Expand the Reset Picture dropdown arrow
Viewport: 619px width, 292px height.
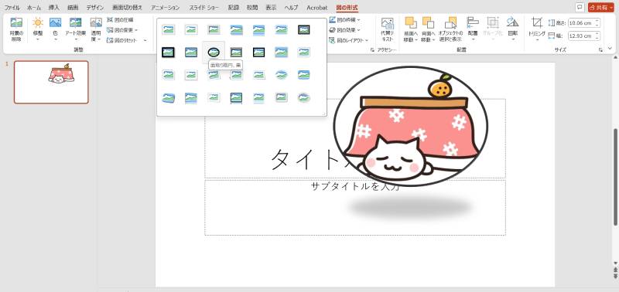pos(145,40)
